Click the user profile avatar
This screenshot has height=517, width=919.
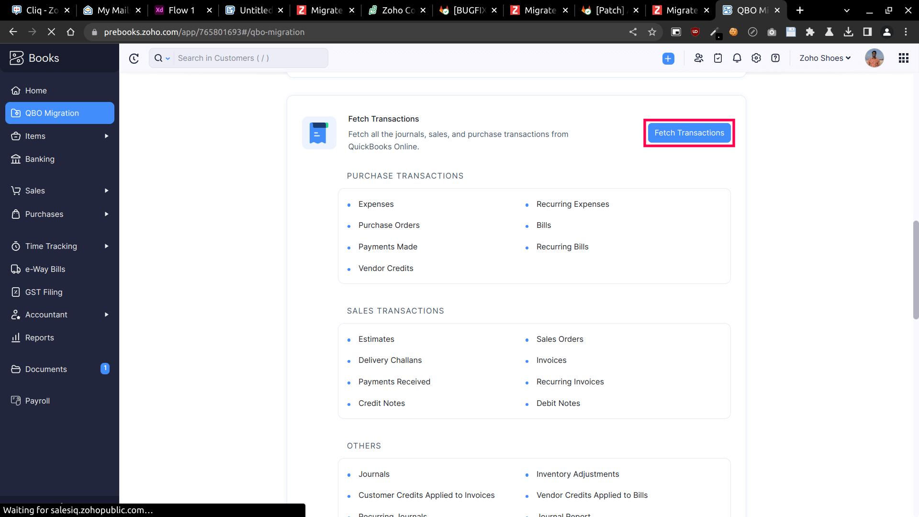tap(874, 58)
